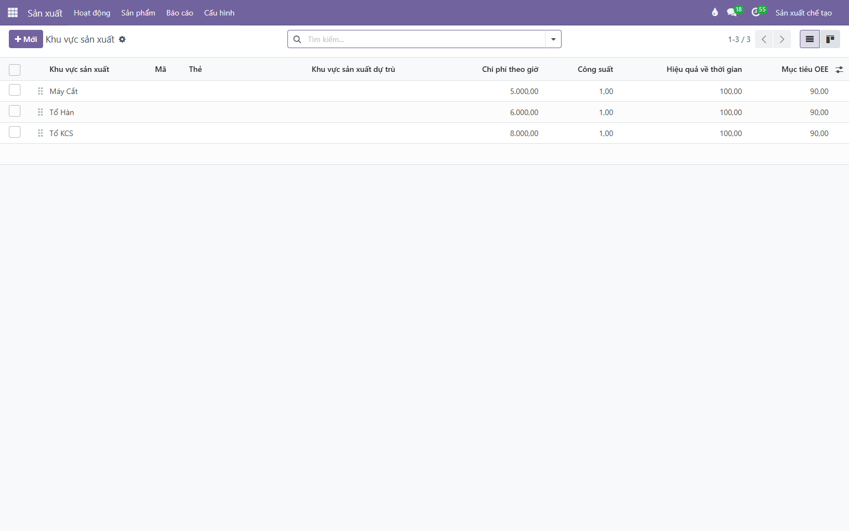Go to the next page arrow
Viewport: 849px width, 531px height.
782,39
